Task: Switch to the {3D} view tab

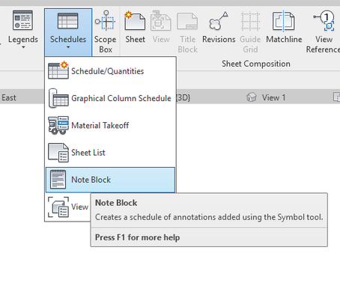Action: coord(183,97)
